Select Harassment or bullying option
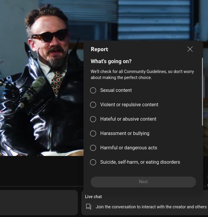Image resolution: width=208 pixels, height=217 pixels. point(93,133)
